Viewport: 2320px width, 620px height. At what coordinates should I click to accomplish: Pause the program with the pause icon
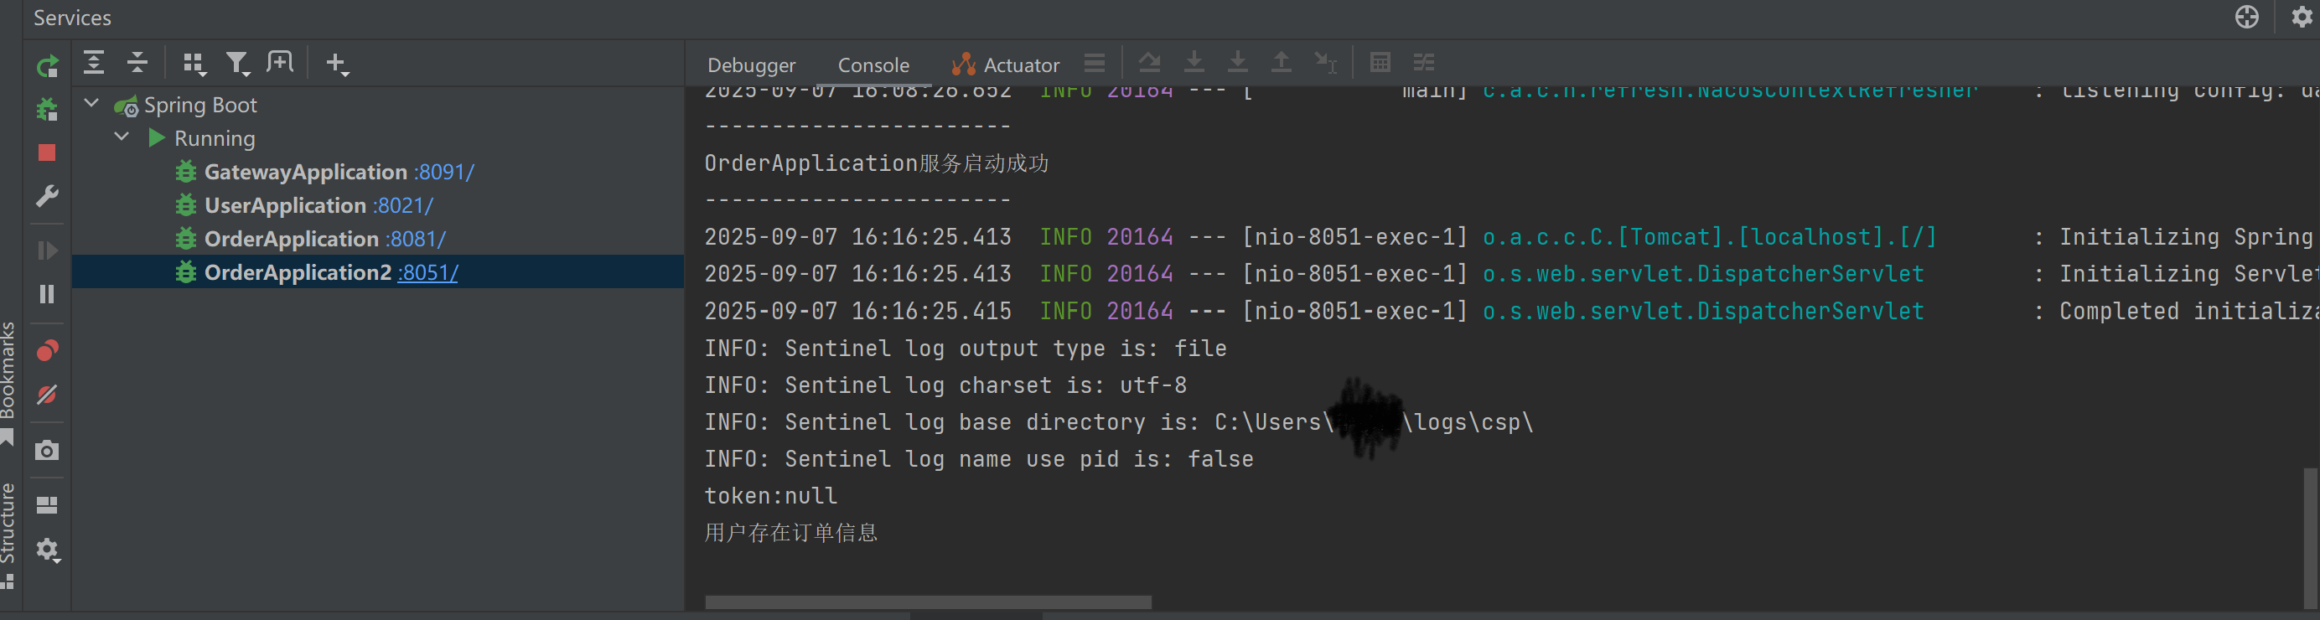(x=47, y=294)
